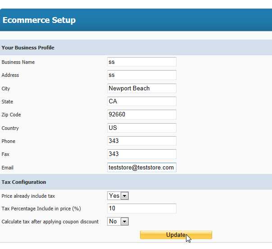Click the Tax Percentage field showing 10
Screen dimensions: 272x249
(142, 209)
